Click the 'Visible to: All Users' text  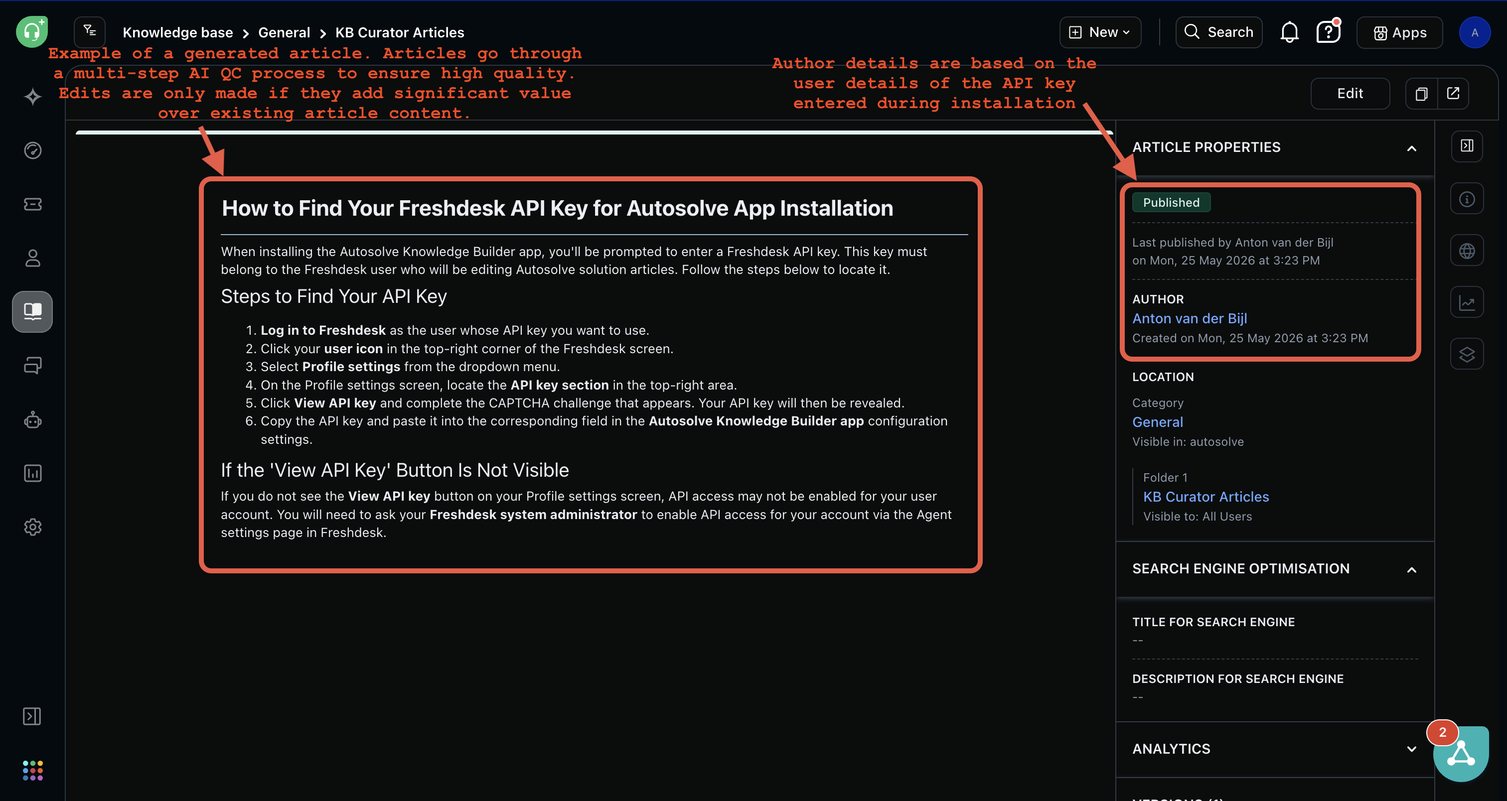[1198, 517]
